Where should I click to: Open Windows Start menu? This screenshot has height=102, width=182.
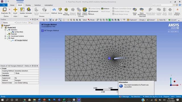coord(2,100)
